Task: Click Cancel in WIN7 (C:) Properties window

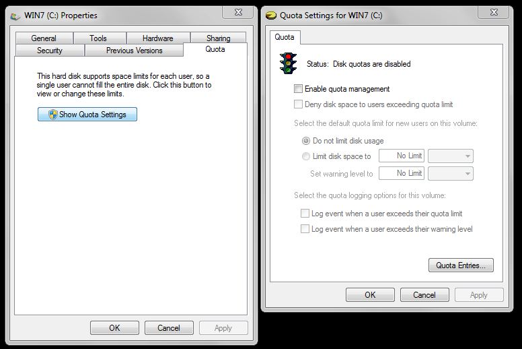Action: [169, 328]
